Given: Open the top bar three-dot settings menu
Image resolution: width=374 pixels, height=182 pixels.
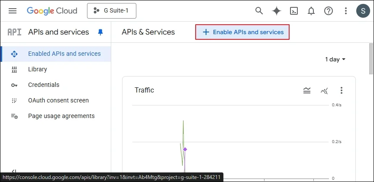Looking at the screenshot, I should [345, 11].
